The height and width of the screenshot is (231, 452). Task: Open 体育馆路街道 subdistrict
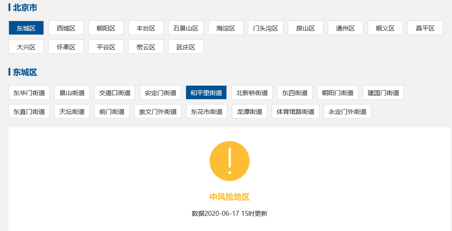pos(296,111)
